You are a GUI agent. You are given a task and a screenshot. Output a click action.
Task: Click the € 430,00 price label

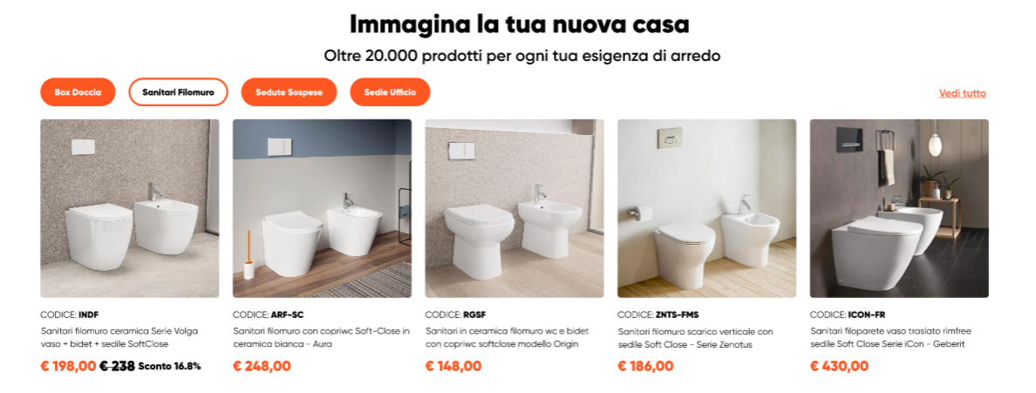pyautogui.click(x=839, y=366)
